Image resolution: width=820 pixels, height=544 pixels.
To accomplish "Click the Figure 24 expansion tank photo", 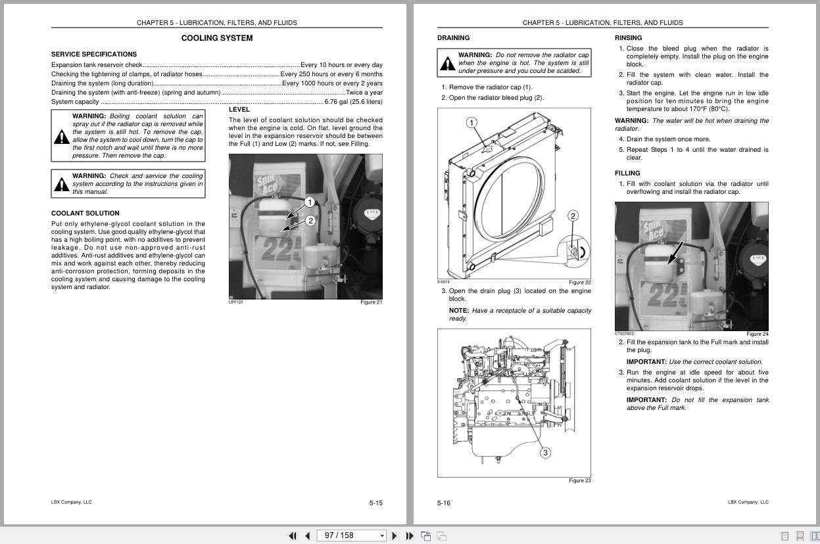I will click(x=691, y=266).
